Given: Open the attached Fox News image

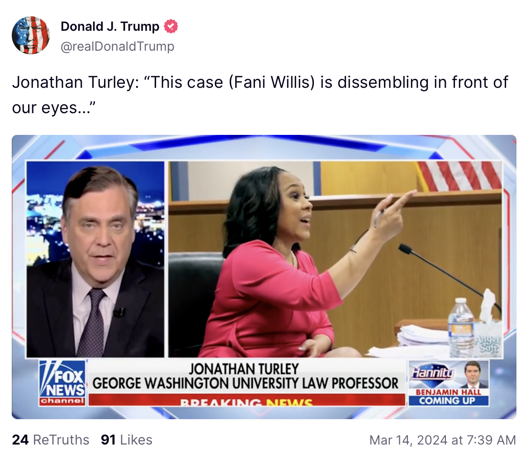Looking at the screenshot, I should tap(264, 277).
